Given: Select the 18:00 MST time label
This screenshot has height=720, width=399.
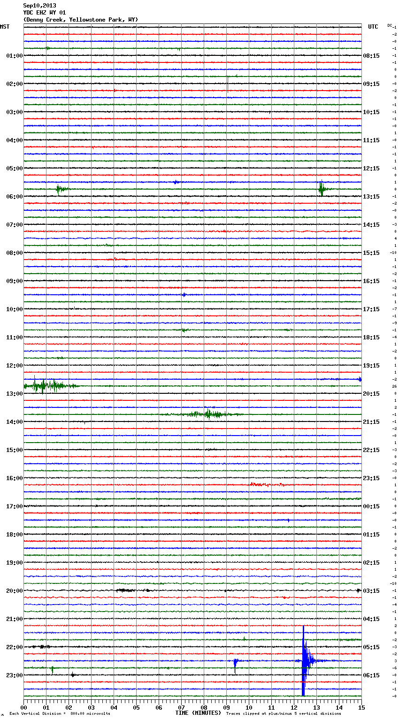Looking at the screenshot, I should [x=15, y=535].
